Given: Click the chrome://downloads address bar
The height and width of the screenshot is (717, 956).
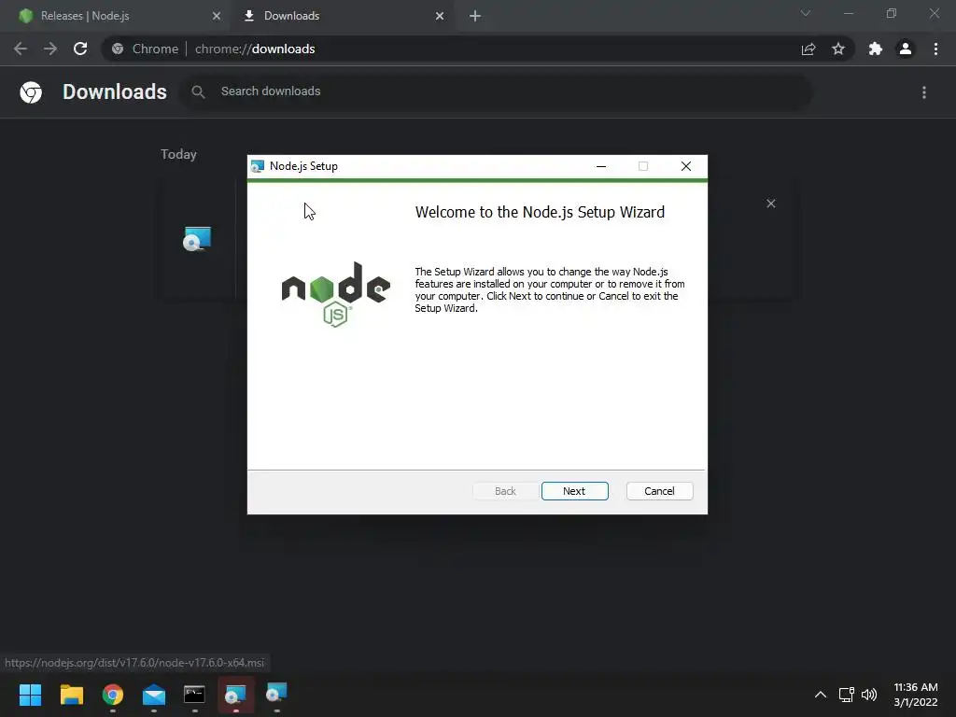Looking at the screenshot, I should pos(479,49).
